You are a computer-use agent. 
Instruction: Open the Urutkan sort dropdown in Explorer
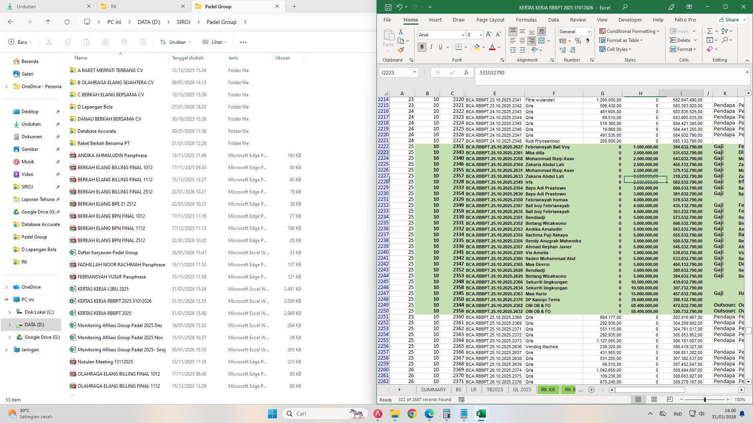(176, 42)
